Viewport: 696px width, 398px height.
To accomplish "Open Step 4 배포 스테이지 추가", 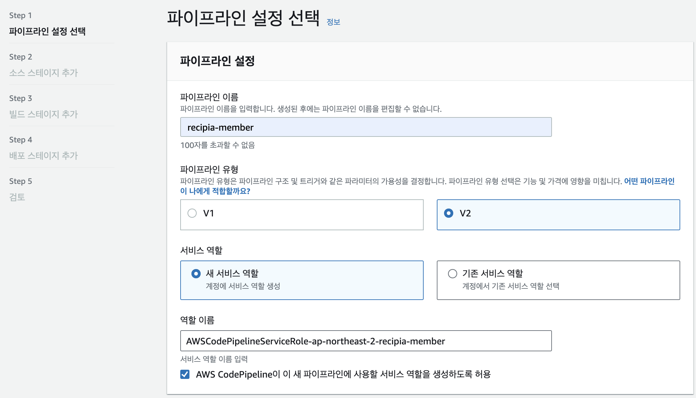I will pyautogui.click(x=43, y=156).
